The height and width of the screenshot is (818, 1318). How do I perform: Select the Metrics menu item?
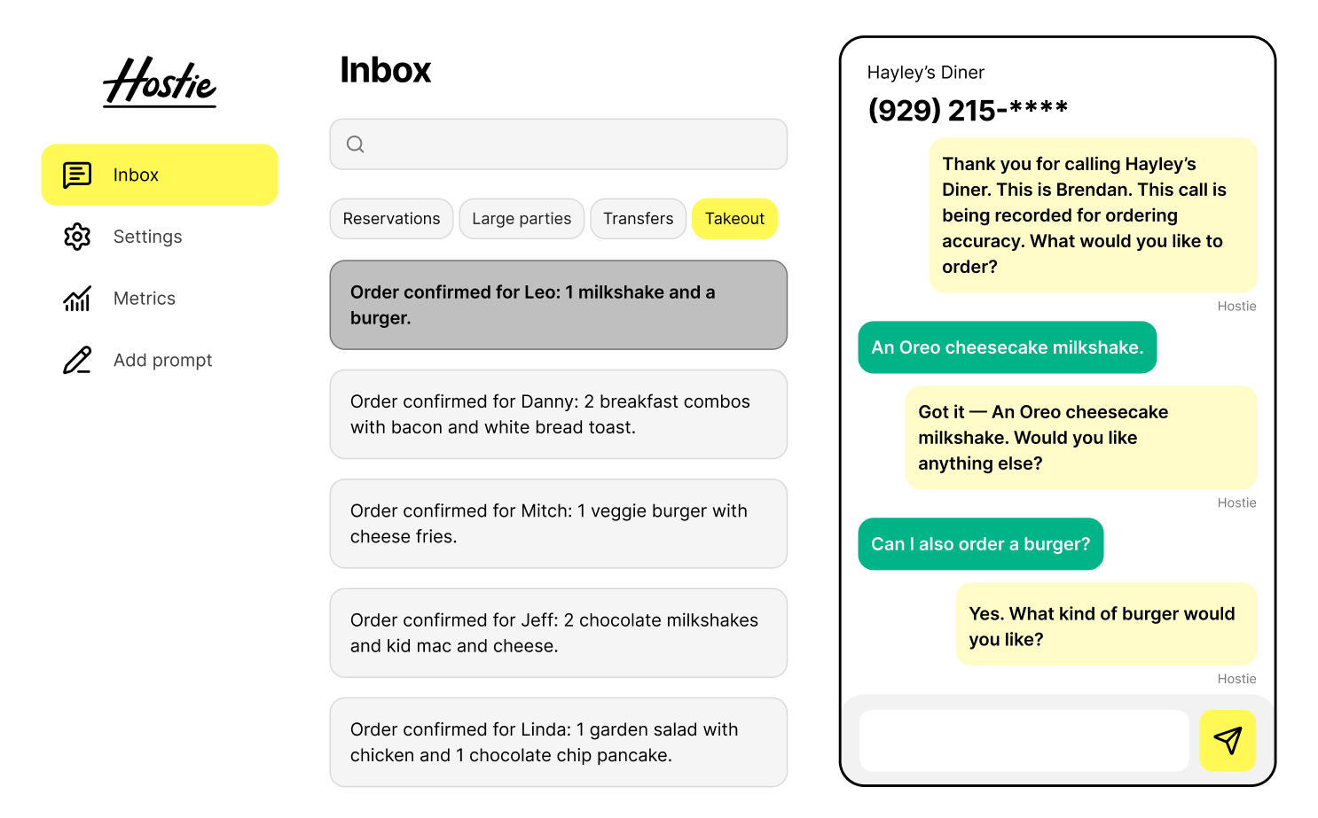[x=145, y=299]
